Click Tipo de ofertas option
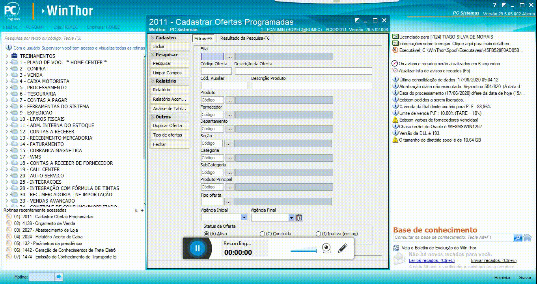Viewport: 537px width, 284px height. [x=170, y=135]
